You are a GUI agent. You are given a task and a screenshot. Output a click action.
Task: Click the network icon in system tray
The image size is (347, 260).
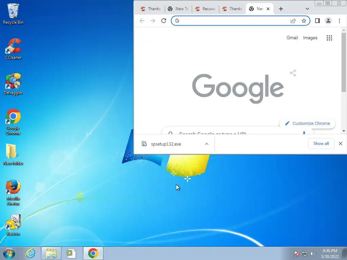tap(305, 254)
